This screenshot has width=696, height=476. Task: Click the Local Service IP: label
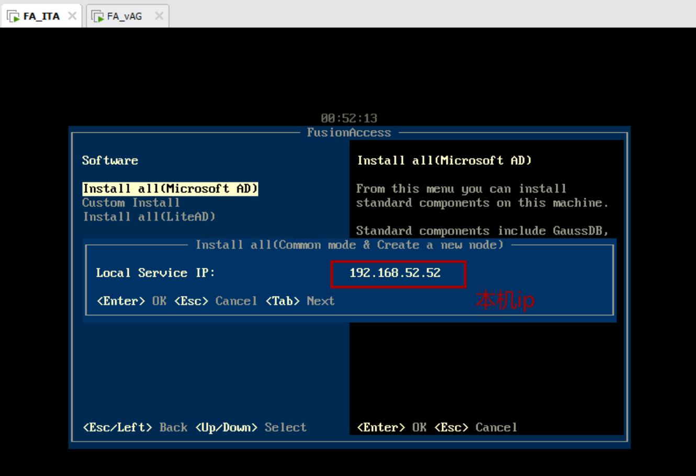(x=155, y=273)
